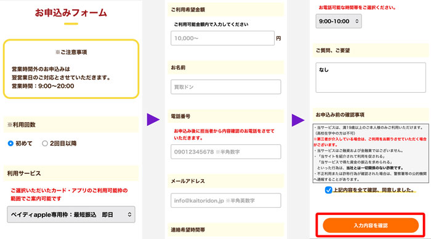This screenshot has width=431, height=239.
Task: Click the 営業時間：9:00〜20:00 text
Action: (x=43, y=86)
